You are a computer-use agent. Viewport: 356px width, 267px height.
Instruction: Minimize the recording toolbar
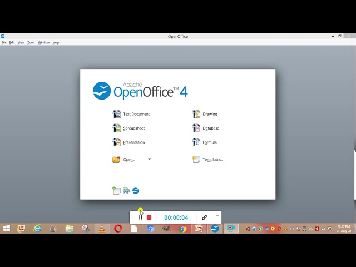point(217,215)
